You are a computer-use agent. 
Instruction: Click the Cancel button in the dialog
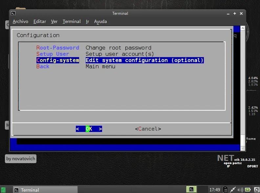148,129
